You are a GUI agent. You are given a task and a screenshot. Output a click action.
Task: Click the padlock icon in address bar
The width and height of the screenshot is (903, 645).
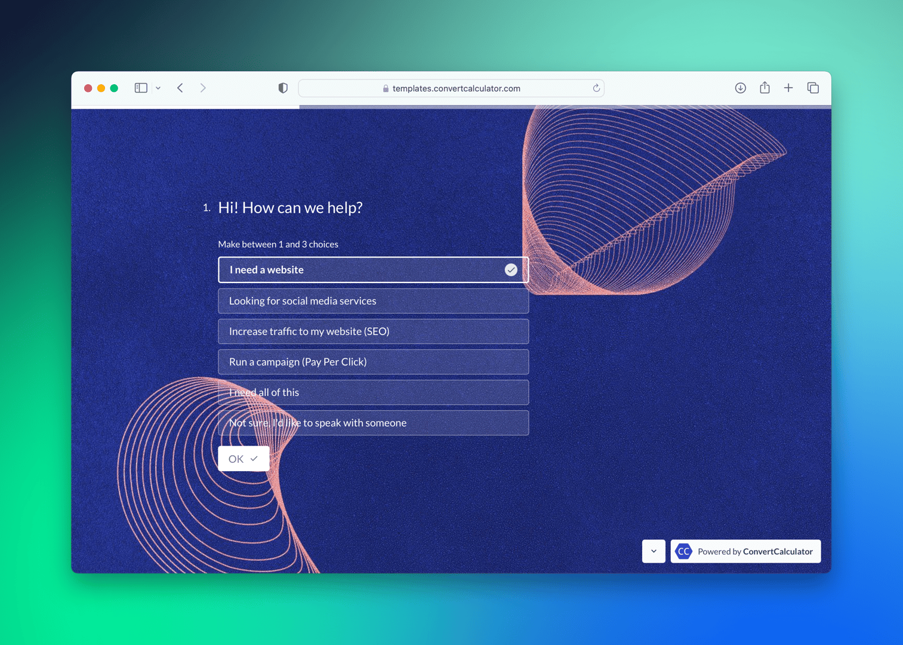pyautogui.click(x=386, y=88)
